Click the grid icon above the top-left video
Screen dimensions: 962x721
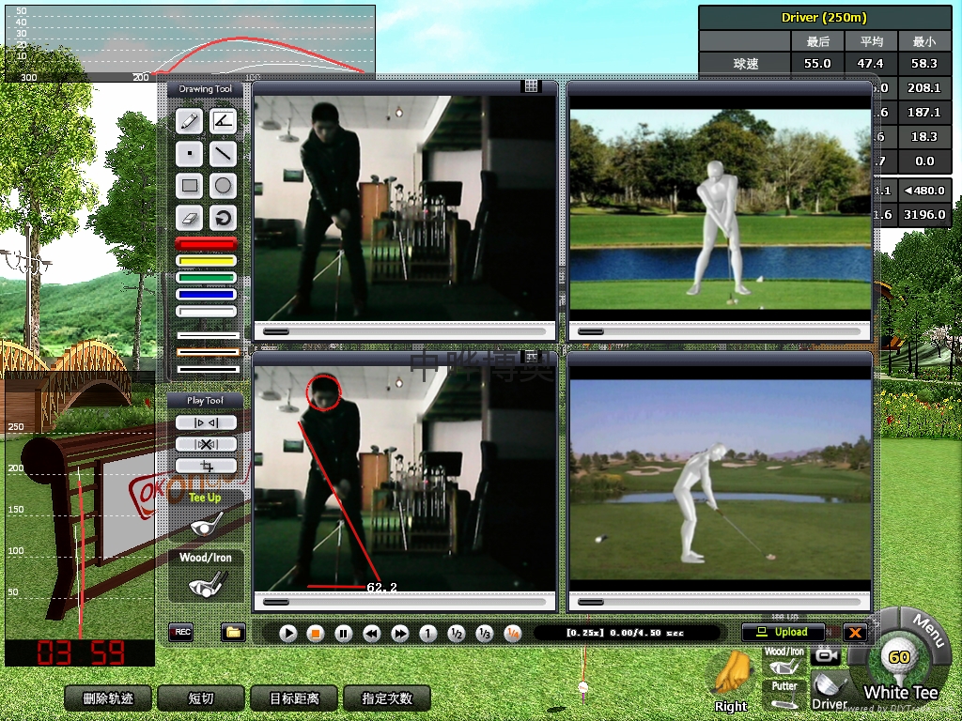point(532,85)
